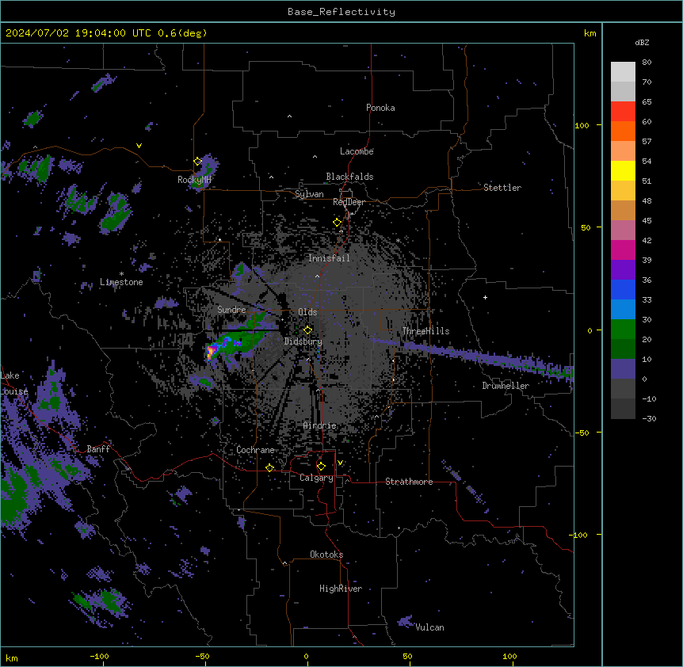The width and height of the screenshot is (683, 667).
Task: Click the 0.6(deg) elevation angle text
Action: tap(182, 33)
